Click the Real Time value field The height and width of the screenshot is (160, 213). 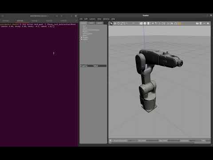click(174, 140)
